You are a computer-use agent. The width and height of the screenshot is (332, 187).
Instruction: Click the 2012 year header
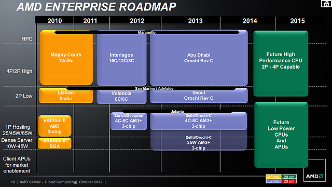tap(137, 21)
